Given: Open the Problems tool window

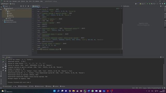Looking at the screenshot, I should click(49, 86).
